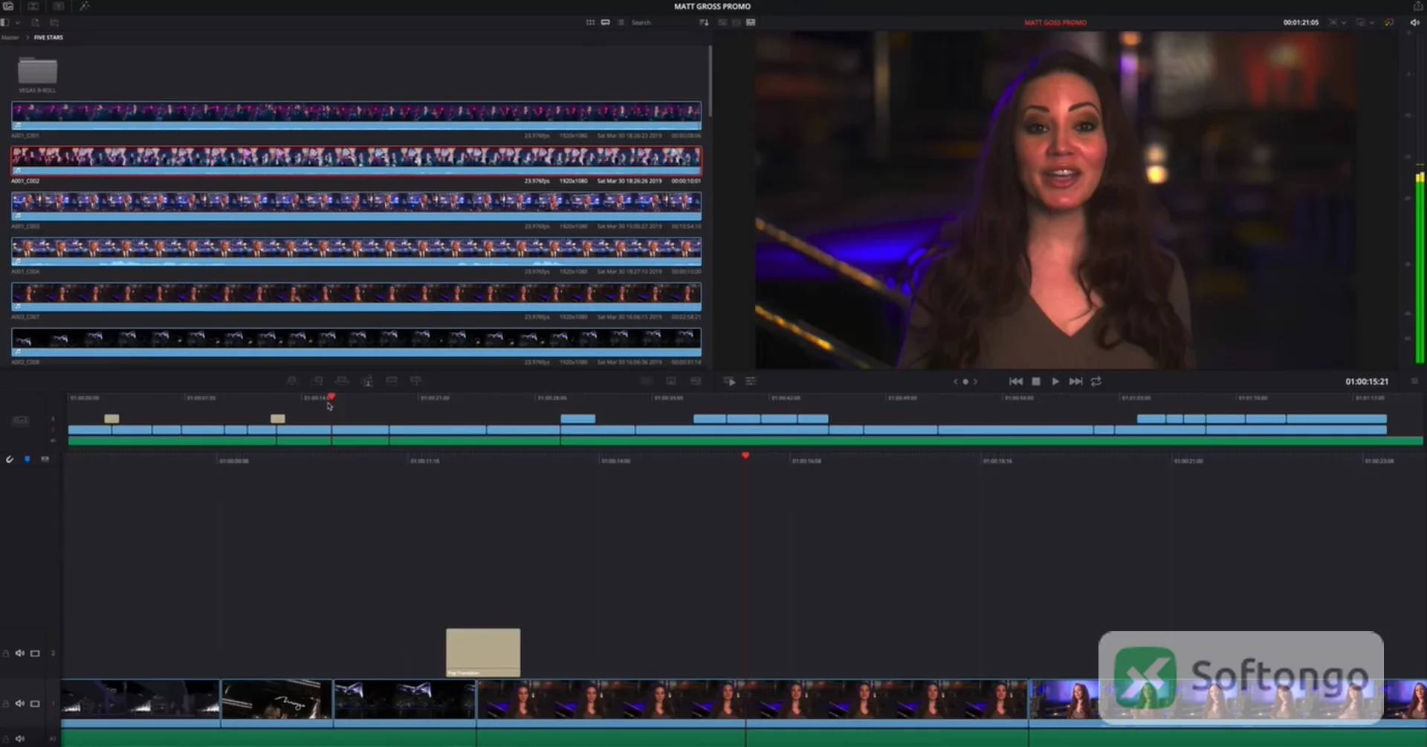The height and width of the screenshot is (747, 1427).
Task: Open the Transitions panel icon
Action: point(33,6)
